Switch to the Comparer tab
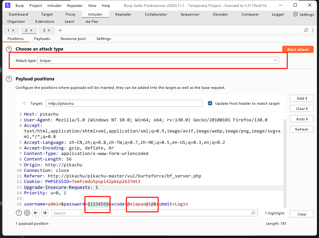Image resolution: width=319 pixels, height=238 pixels. click(x=250, y=14)
